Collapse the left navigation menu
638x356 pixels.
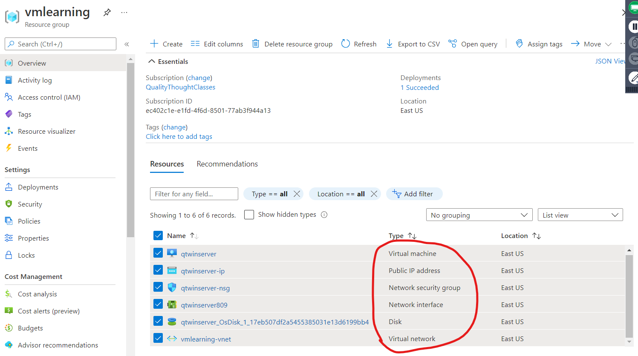coord(127,44)
